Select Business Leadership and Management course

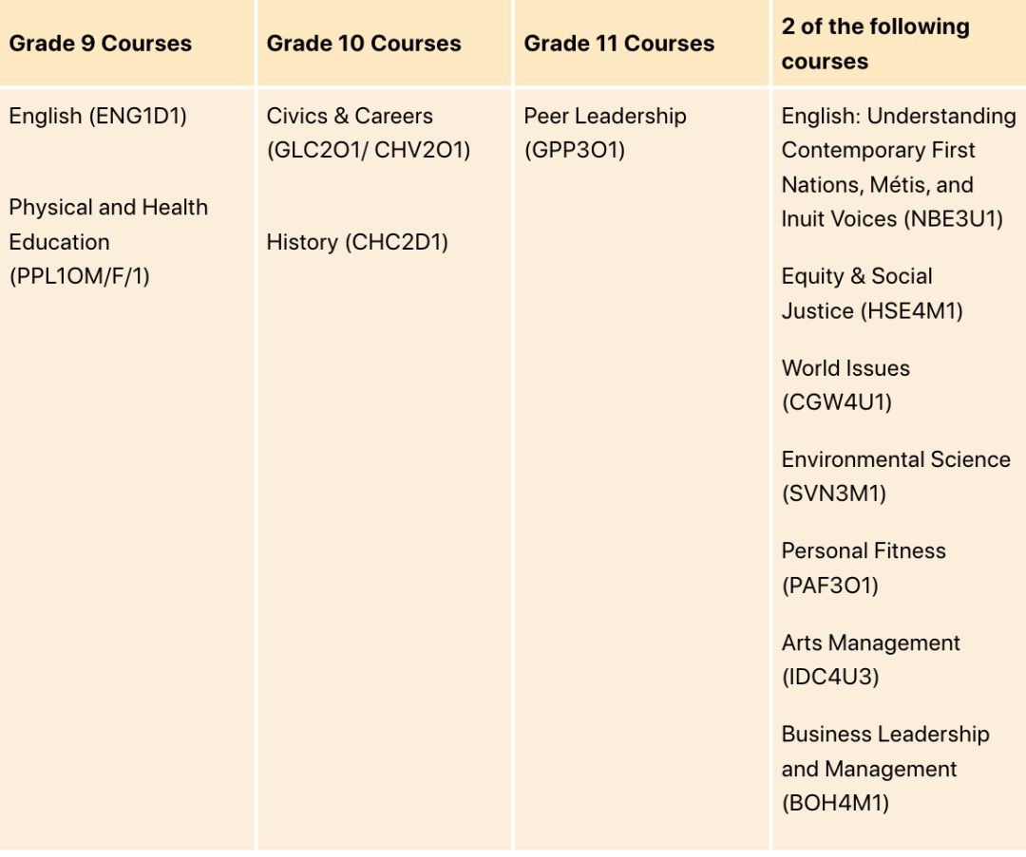[885, 769]
